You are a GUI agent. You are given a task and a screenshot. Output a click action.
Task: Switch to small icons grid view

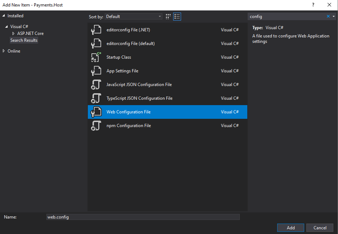(x=168, y=17)
